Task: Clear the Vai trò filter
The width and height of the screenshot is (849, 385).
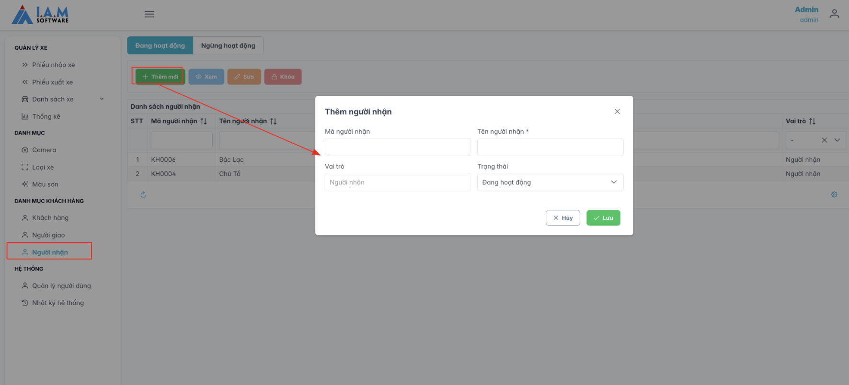Action: 824,140
